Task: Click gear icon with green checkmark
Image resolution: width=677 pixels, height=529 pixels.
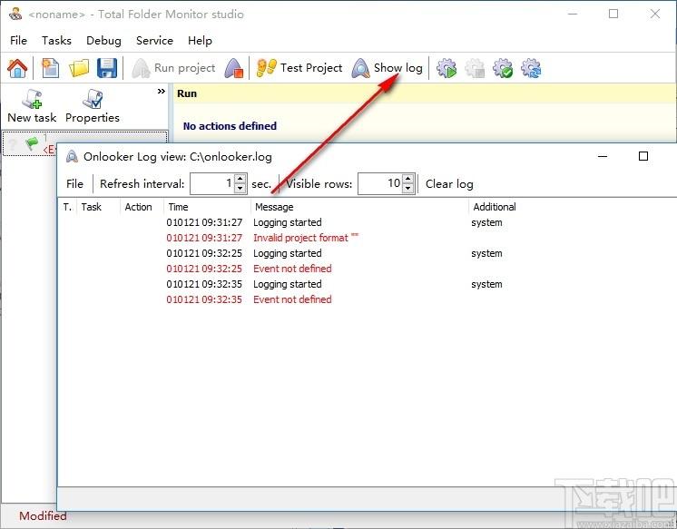Action: point(503,68)
